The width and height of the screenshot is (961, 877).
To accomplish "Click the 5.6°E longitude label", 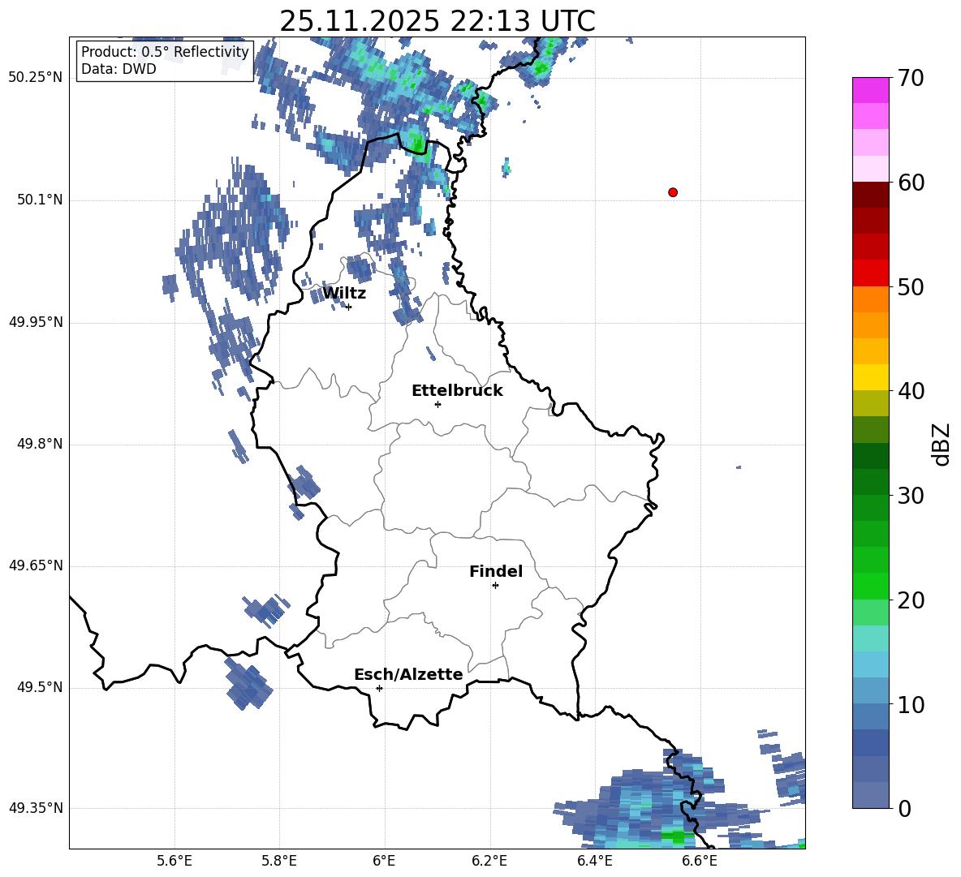I will (175, 861).
